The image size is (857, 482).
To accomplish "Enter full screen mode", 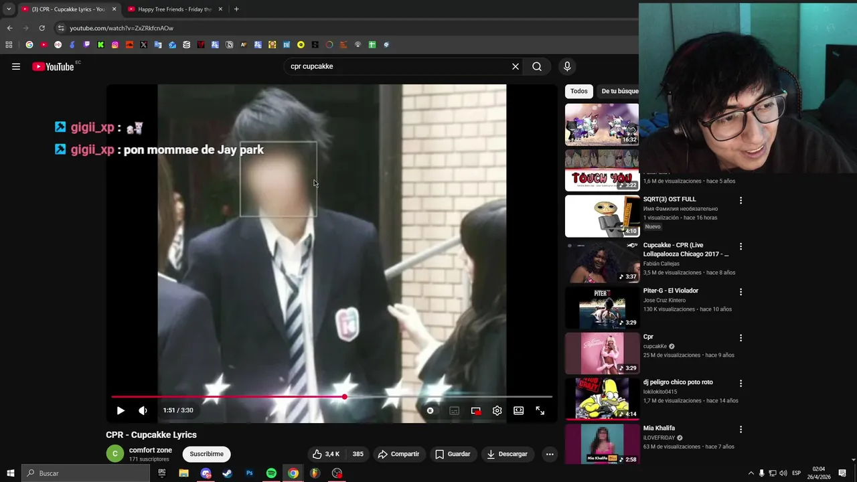I will click(540, 410).
